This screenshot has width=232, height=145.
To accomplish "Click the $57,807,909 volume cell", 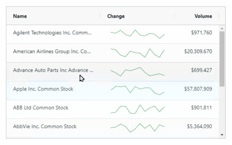I will 198,89.
